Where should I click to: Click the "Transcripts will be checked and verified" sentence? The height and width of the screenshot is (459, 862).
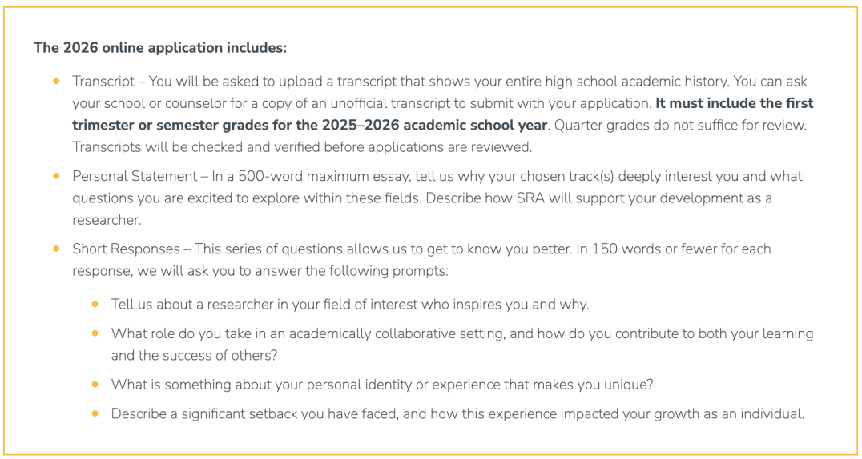coord(301,147)
